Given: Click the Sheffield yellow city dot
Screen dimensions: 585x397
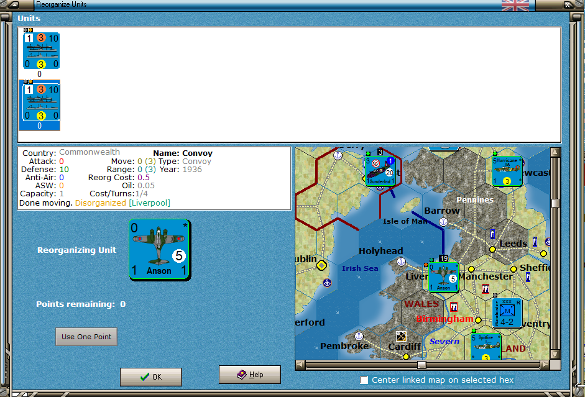Looking at the screenshot, I should (x=514, y=269).
